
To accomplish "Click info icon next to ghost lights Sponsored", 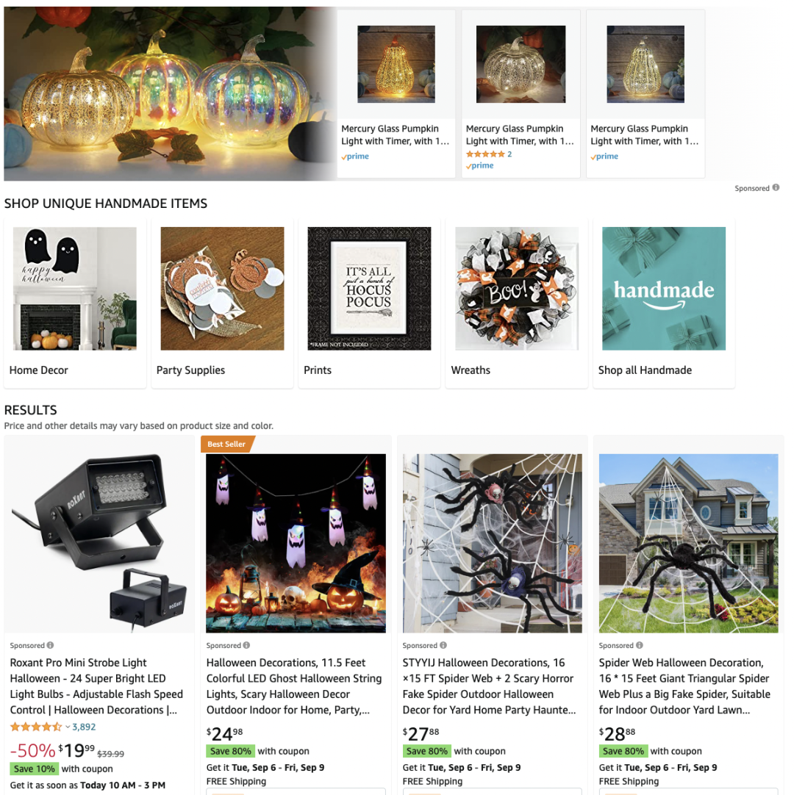I will pos(246,645).
